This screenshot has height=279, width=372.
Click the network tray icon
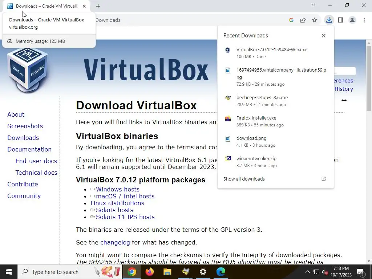point(316,272)
